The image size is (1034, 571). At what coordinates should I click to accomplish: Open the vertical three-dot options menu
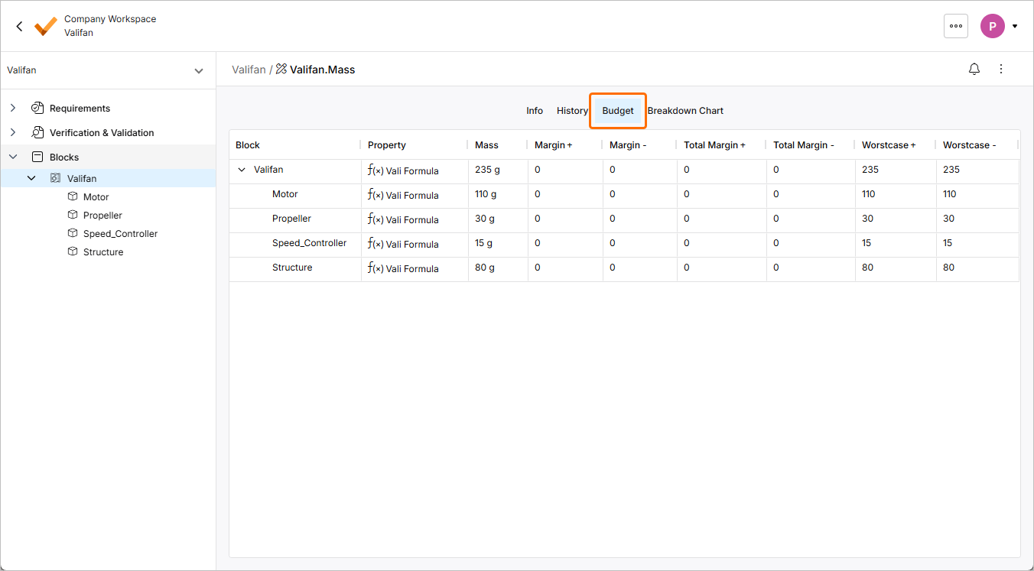(1001, 70)
